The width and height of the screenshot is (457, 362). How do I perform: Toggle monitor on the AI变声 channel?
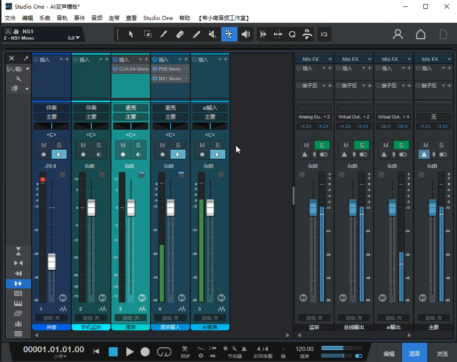point(219,154)
